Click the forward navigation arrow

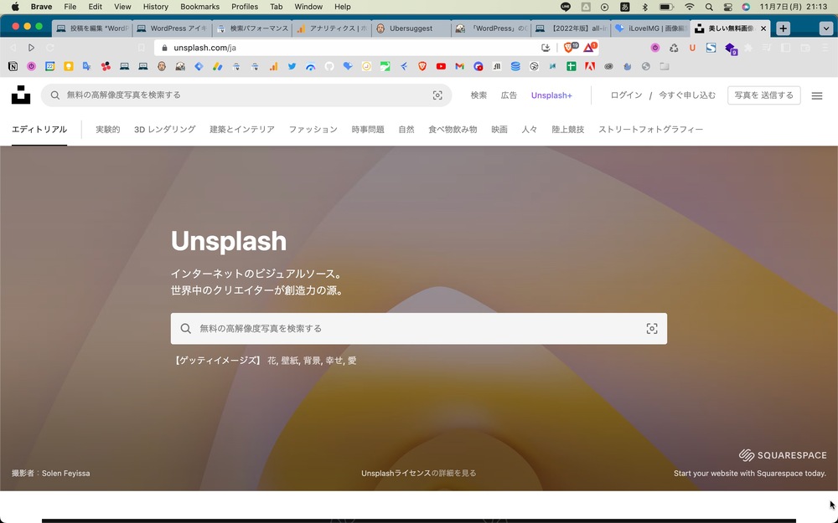(31, 48)
